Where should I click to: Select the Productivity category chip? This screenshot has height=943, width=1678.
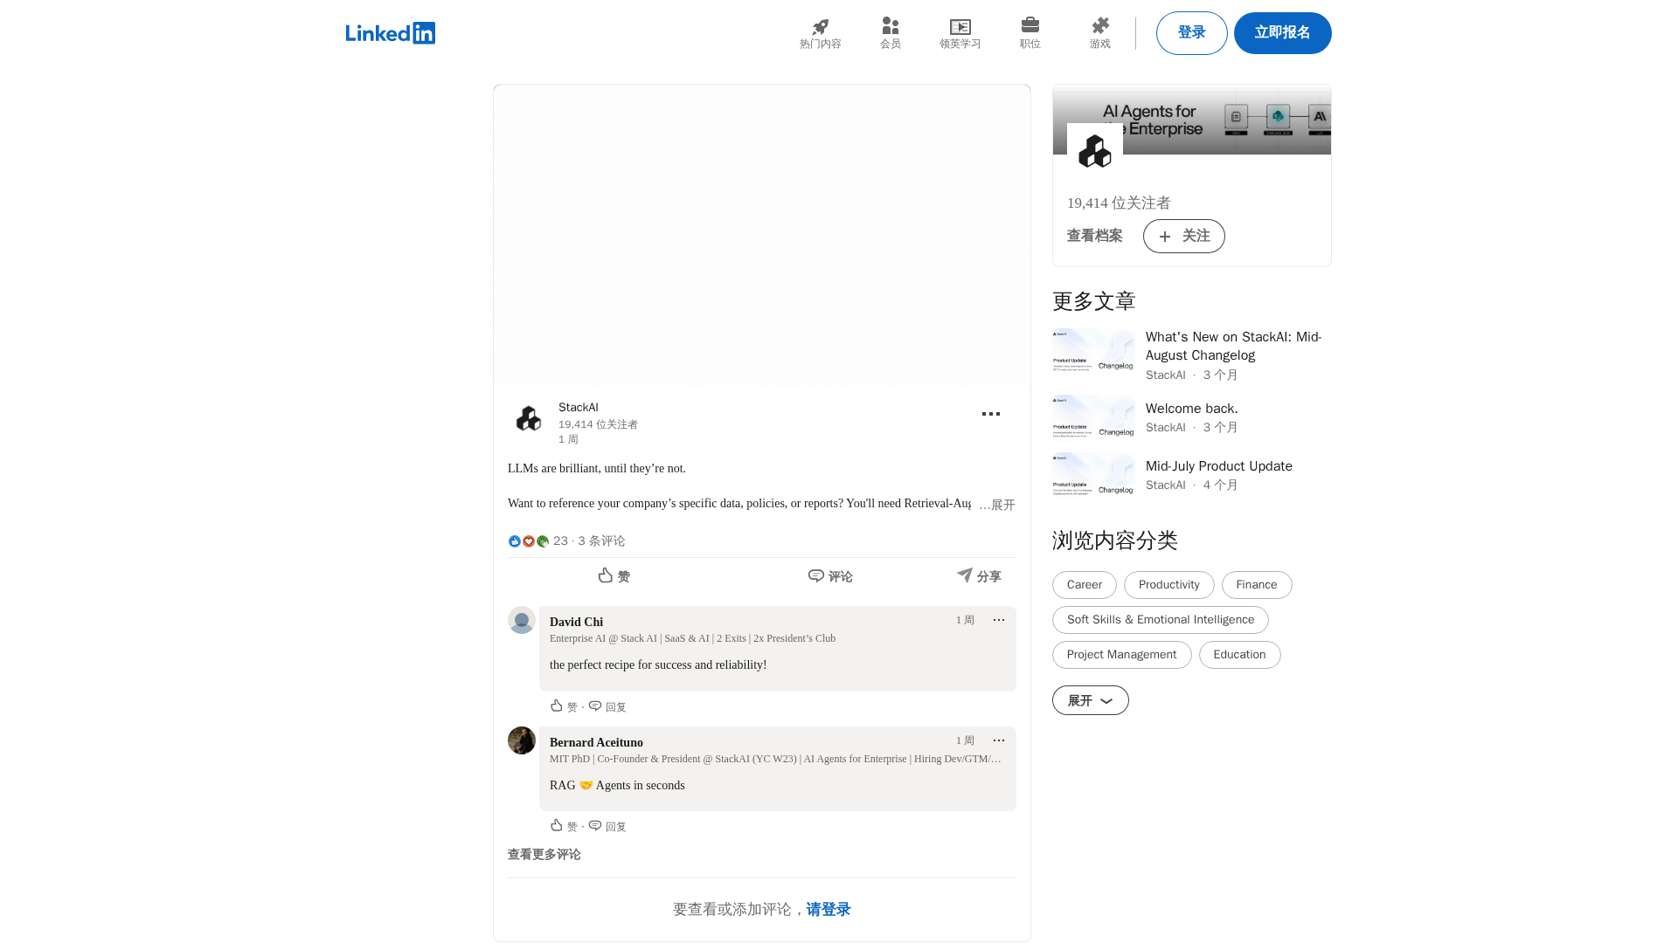point(1168,585)
